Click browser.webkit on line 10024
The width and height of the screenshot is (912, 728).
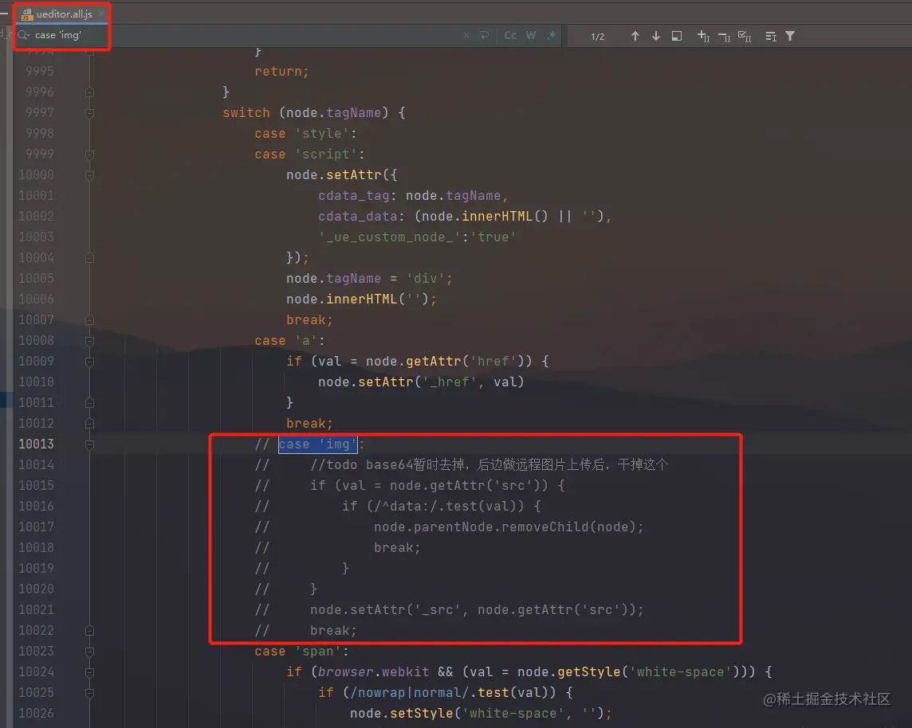click(x=373, y=672)
